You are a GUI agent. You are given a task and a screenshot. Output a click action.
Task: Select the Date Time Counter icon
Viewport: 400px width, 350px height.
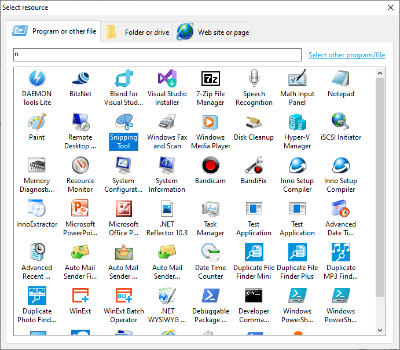[211, 252]
